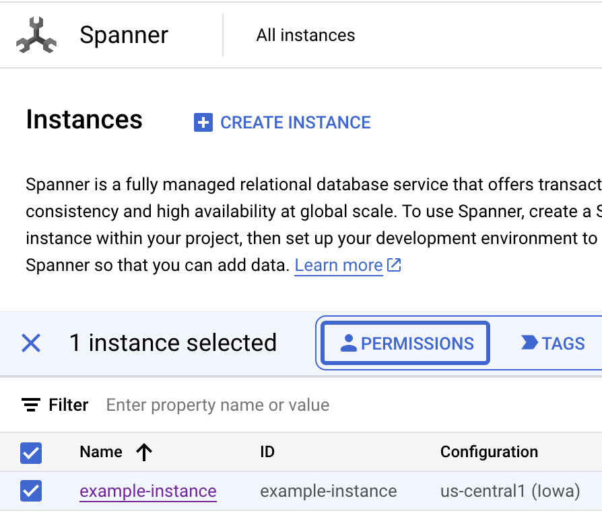
Task: Dismiss the selection with the X icon
Action: point(30,343)
